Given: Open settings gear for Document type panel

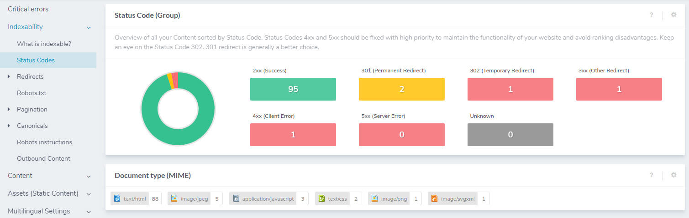Looking at the screenshot, I should (x=673, y=175).
